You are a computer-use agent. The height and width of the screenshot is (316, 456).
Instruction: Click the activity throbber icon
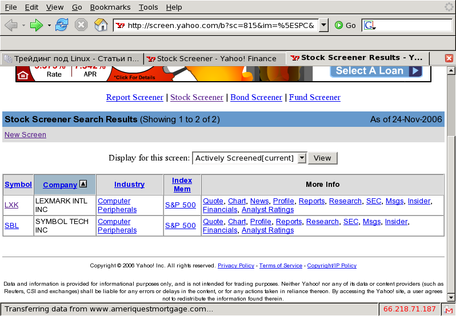point(449,7)
